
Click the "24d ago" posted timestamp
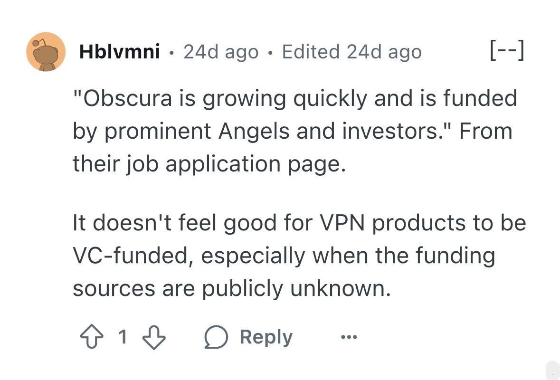point(221,52)
